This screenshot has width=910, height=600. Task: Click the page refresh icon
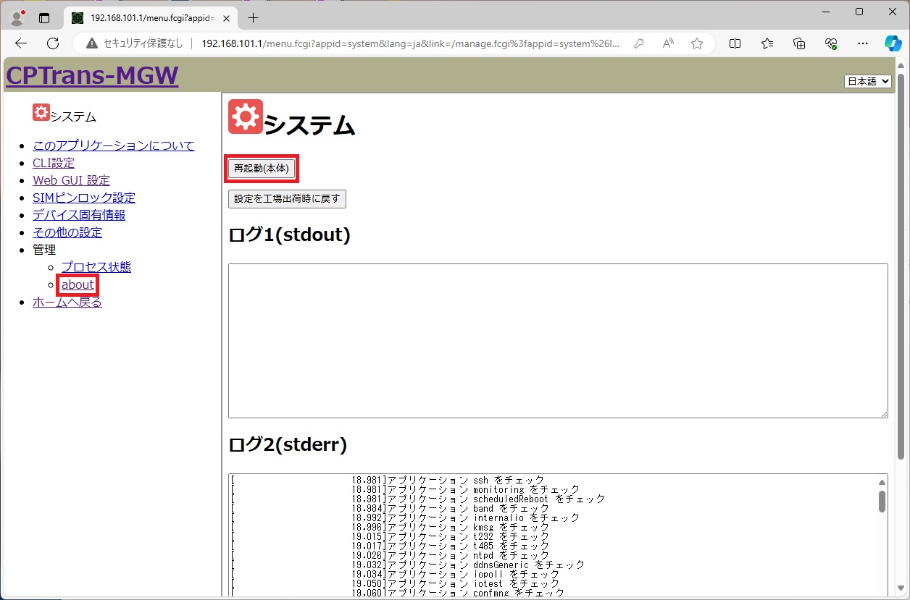[53, 43]
